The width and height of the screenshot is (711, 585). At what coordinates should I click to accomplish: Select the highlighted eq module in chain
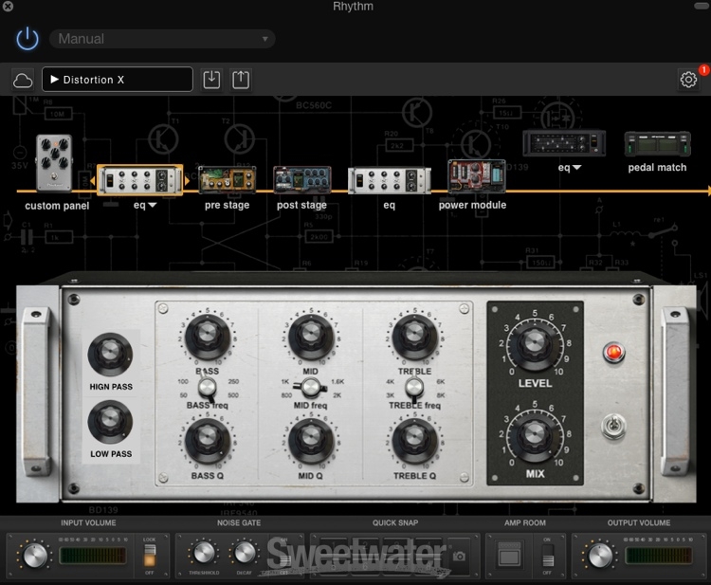(140, 180)
